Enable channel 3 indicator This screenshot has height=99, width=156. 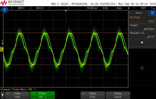(x=49, y=8)
